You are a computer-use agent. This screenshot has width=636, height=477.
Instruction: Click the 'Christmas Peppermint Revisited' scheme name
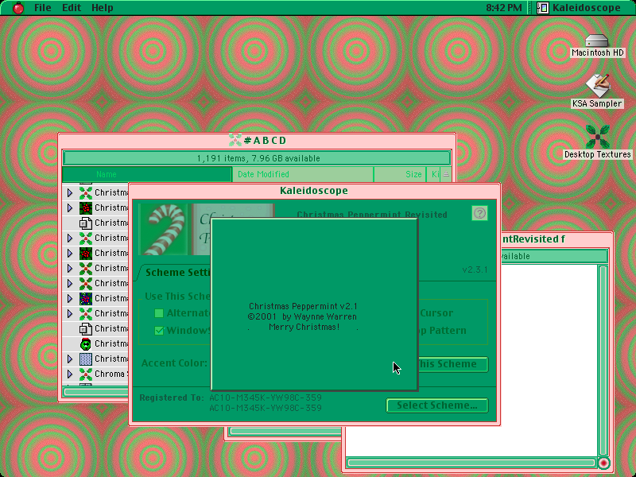(372, 215)
